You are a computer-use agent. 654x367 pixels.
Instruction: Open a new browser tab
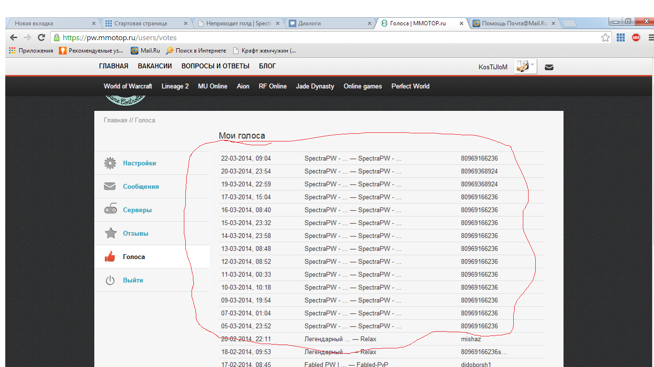tap(569, 23)
